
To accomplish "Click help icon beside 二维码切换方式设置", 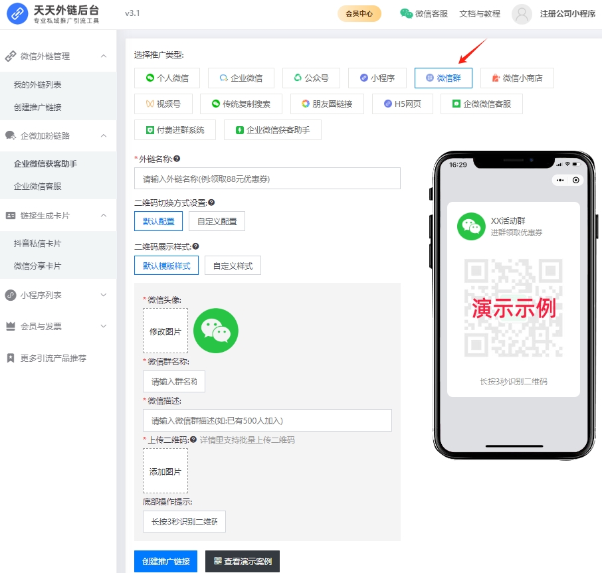I will pos(211,203).
